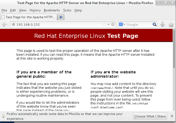Viewport: 176px width, 123px height.
Task: Click the 'If you are the website administrator:' heading
Action: (x=113, y=74)
